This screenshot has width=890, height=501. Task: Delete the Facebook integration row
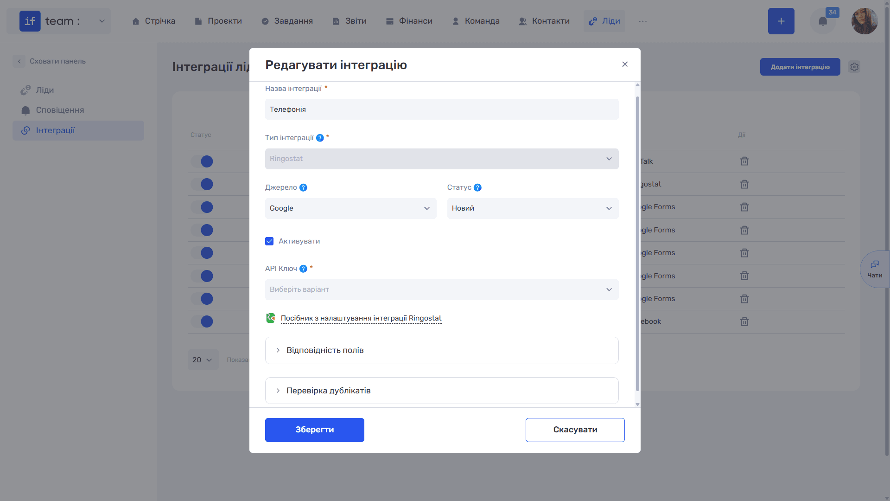coord(744,321)
